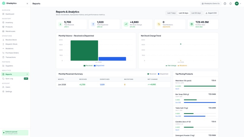Click the Total Mutations card icon
244x137 pixels.
click(x=159, y=24)
